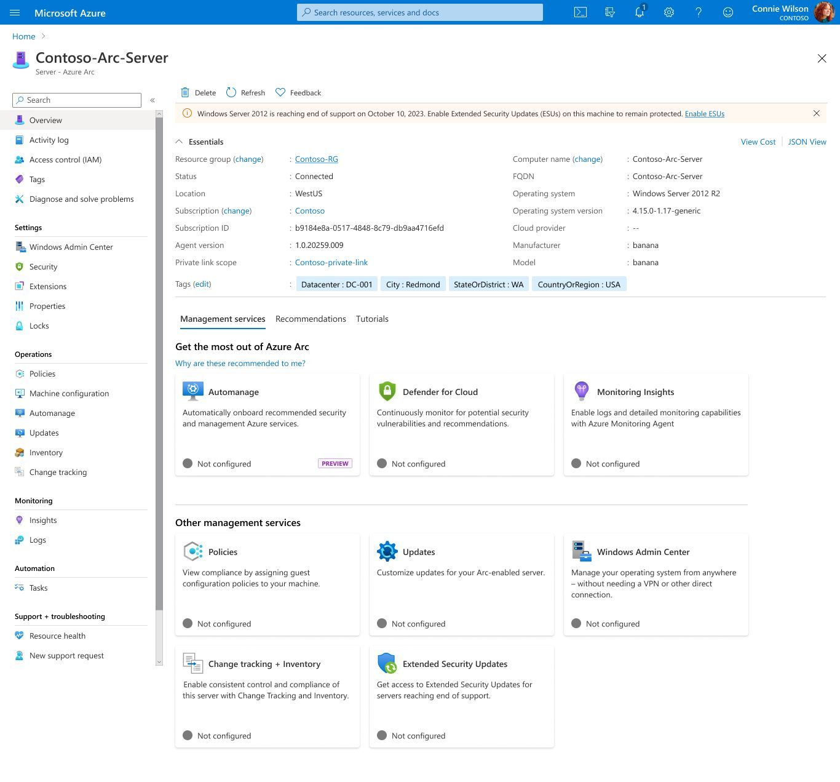840x782 pixels.
Task: Open Inventory in the sidebar
Action: (x=46, y=452)
